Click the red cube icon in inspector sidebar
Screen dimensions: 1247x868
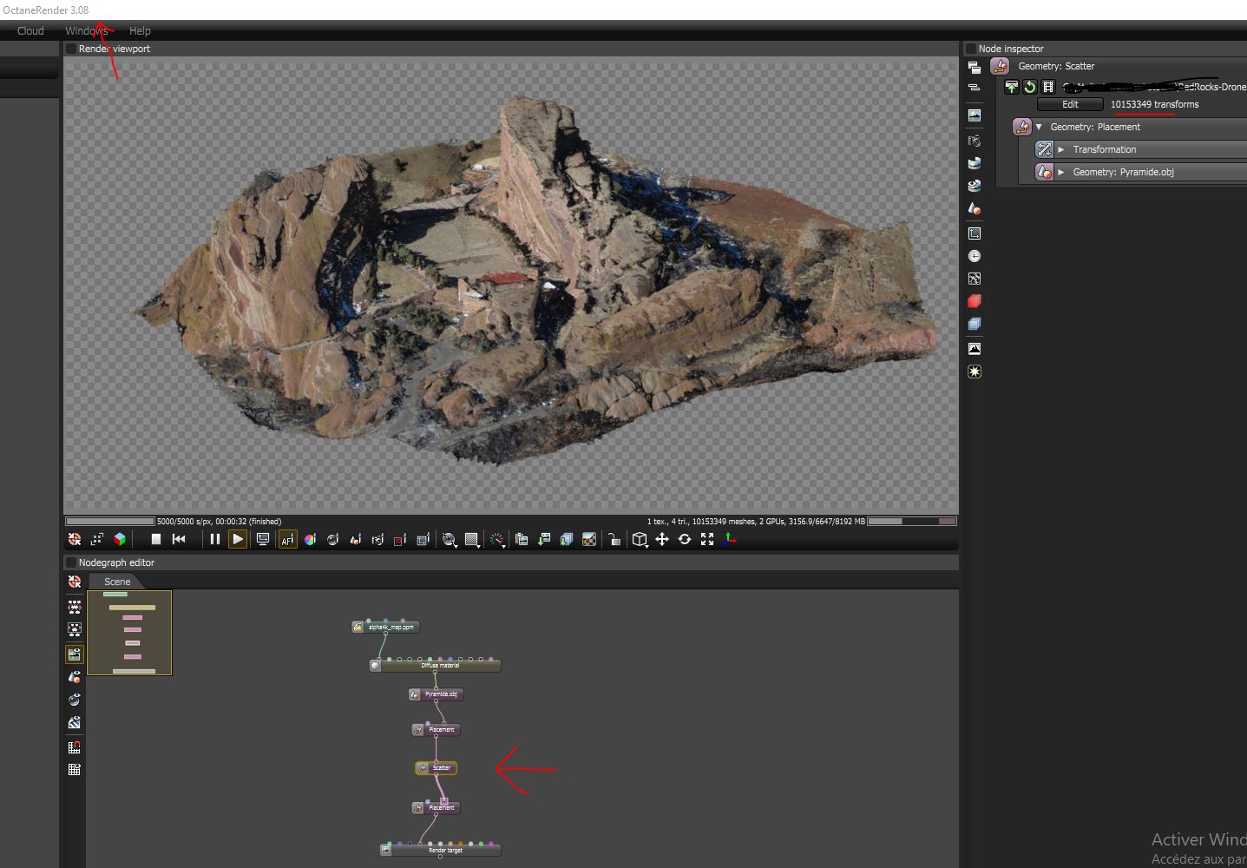point(975,301)
